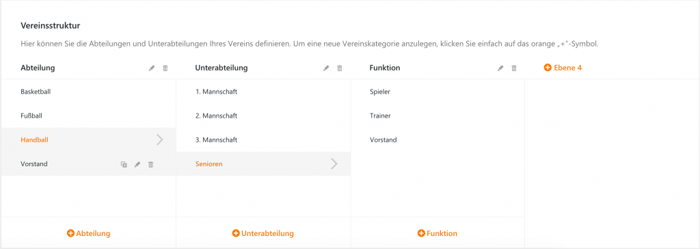
Task: Add a new Abteilung at bottom
Action: tap(88, 233)
